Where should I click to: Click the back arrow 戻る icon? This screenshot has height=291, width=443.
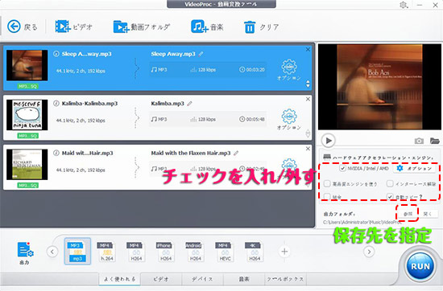click(x=14, y=27)
